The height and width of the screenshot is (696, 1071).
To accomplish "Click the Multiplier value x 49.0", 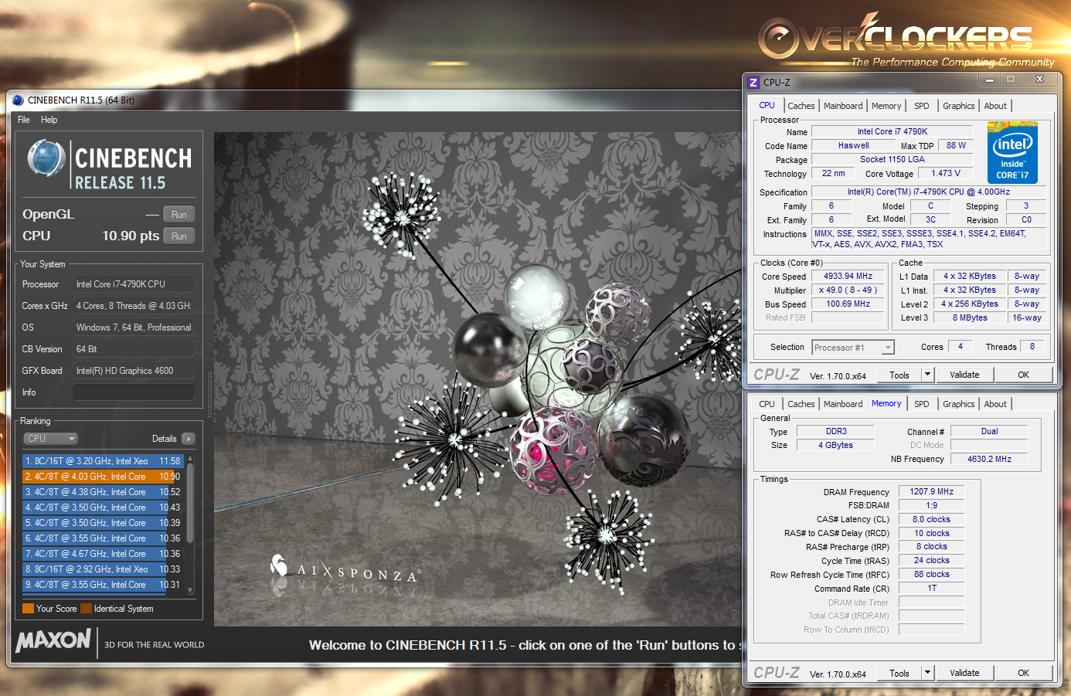I will (848, 290).
